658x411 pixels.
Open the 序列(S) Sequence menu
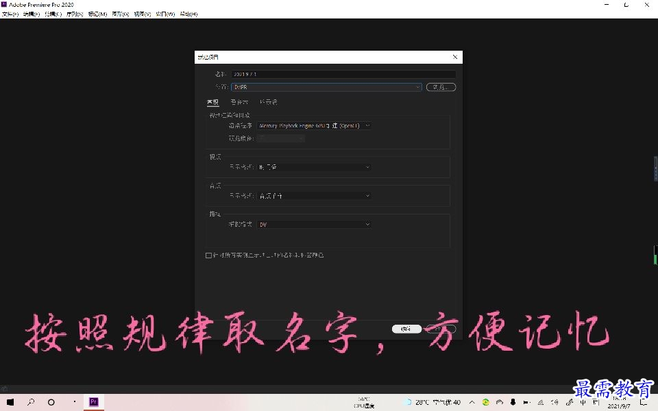(75, 14)
